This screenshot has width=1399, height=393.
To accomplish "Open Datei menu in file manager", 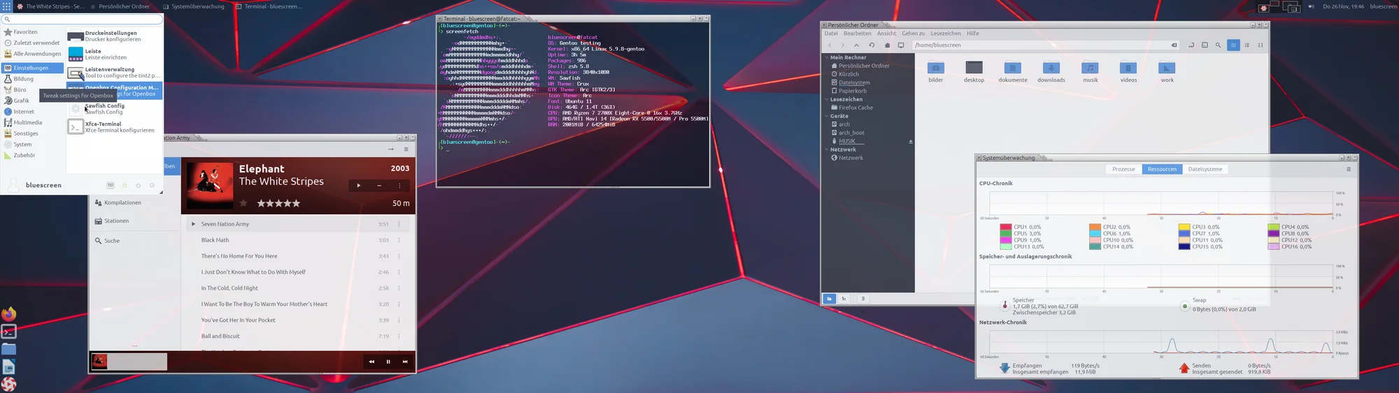I will click(x=831, y=34).
